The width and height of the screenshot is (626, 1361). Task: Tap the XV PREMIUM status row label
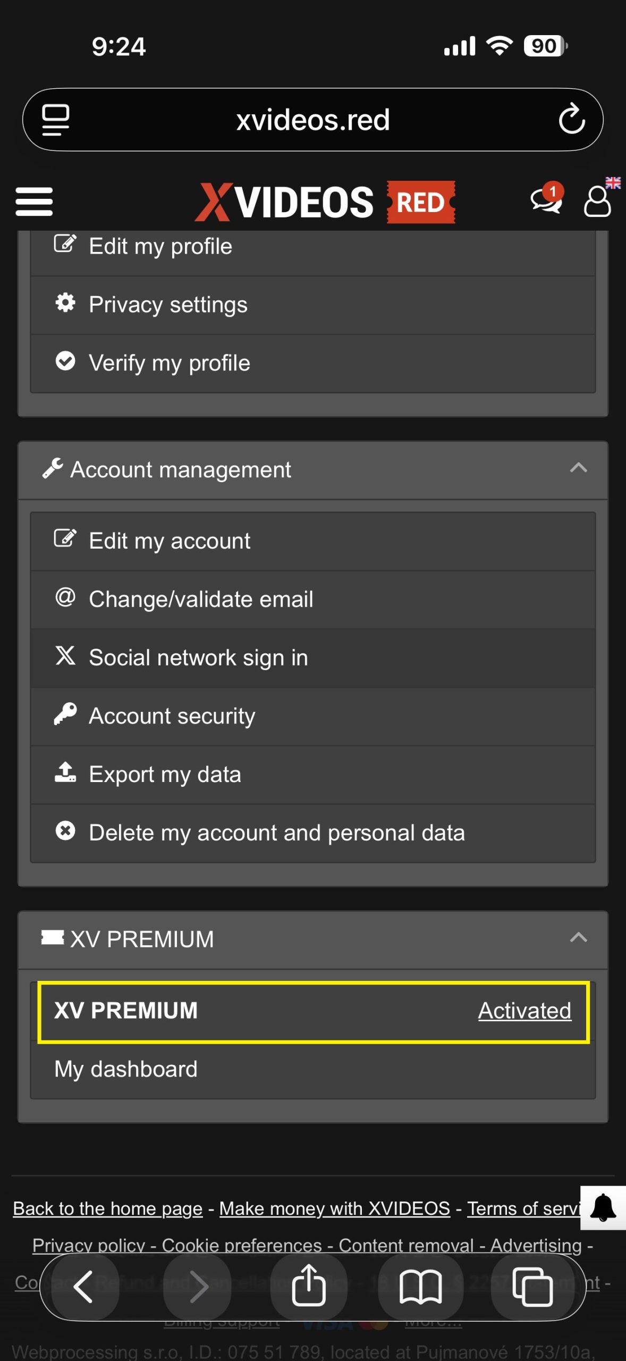click(x=126, y=1011)
